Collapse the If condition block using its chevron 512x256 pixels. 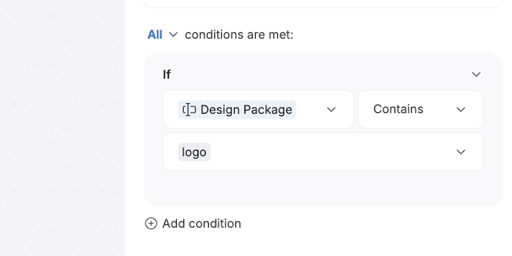pos(476,75)
